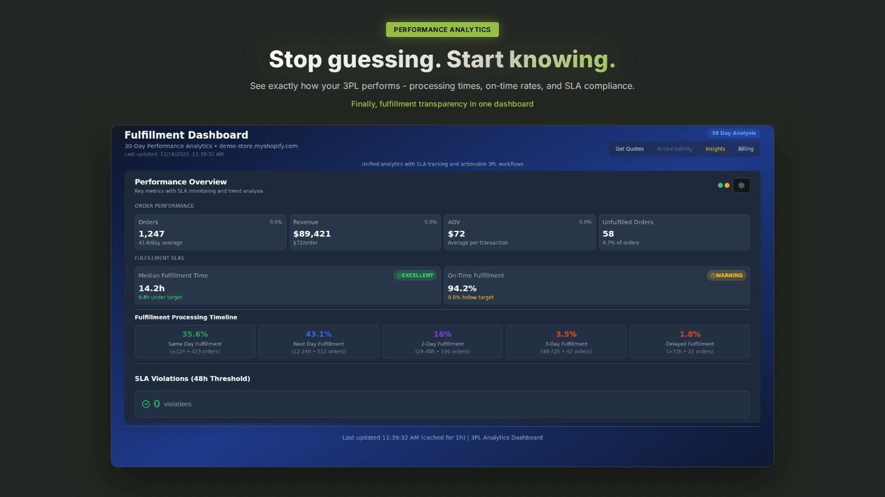Click the '41.6/day average' text
This screenshot has height=497, width=885.
pos(160,243)
